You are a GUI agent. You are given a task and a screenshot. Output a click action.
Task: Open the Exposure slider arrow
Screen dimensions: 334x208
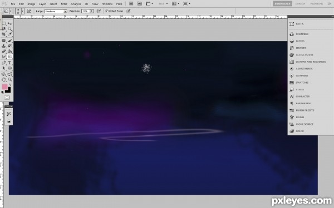pyautogui.click(x=92, y=11)
